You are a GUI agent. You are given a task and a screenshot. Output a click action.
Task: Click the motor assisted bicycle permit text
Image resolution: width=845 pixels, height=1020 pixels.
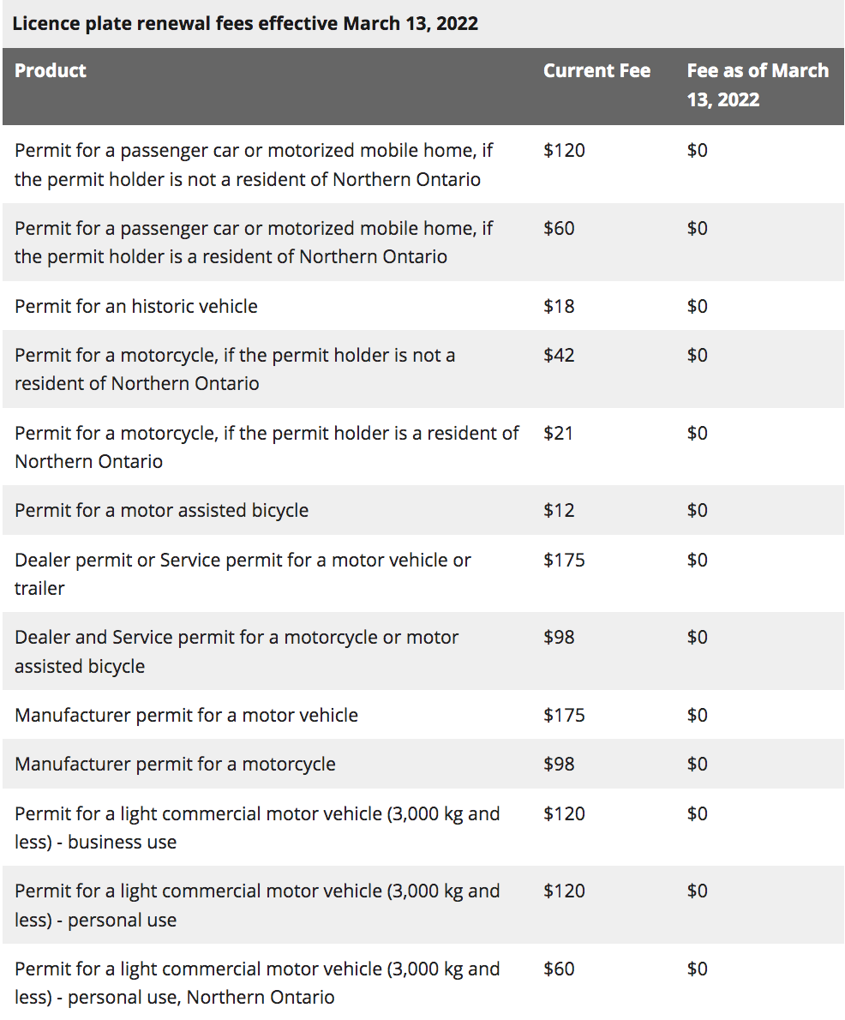[x=161, y=510]
